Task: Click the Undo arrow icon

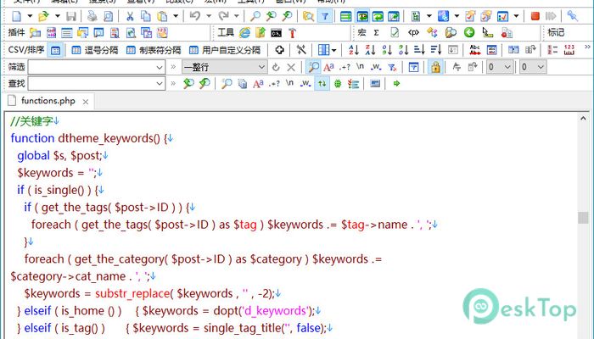Action: (x=194, y=16)
